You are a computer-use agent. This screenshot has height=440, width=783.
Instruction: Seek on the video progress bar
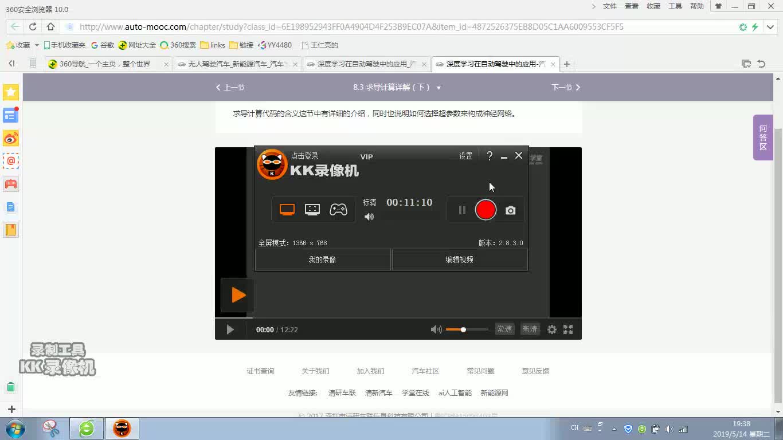pyautogui.click(x=398, y=317)
